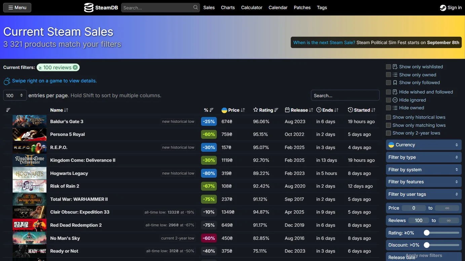Open Hogwarts Legacy thumbnail image

pyautogui.click(x=30, y=174)
